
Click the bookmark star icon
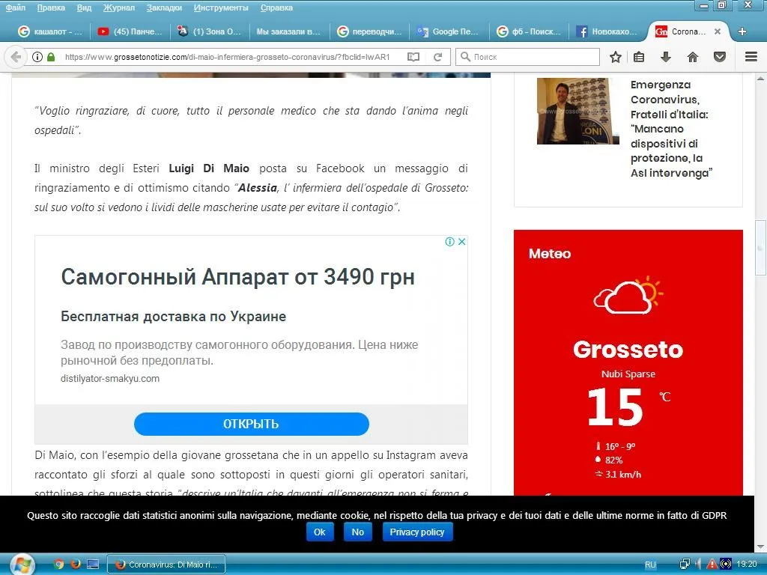616,57
